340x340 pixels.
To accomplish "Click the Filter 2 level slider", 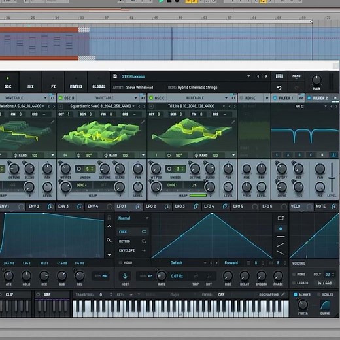I will (331, 178).
